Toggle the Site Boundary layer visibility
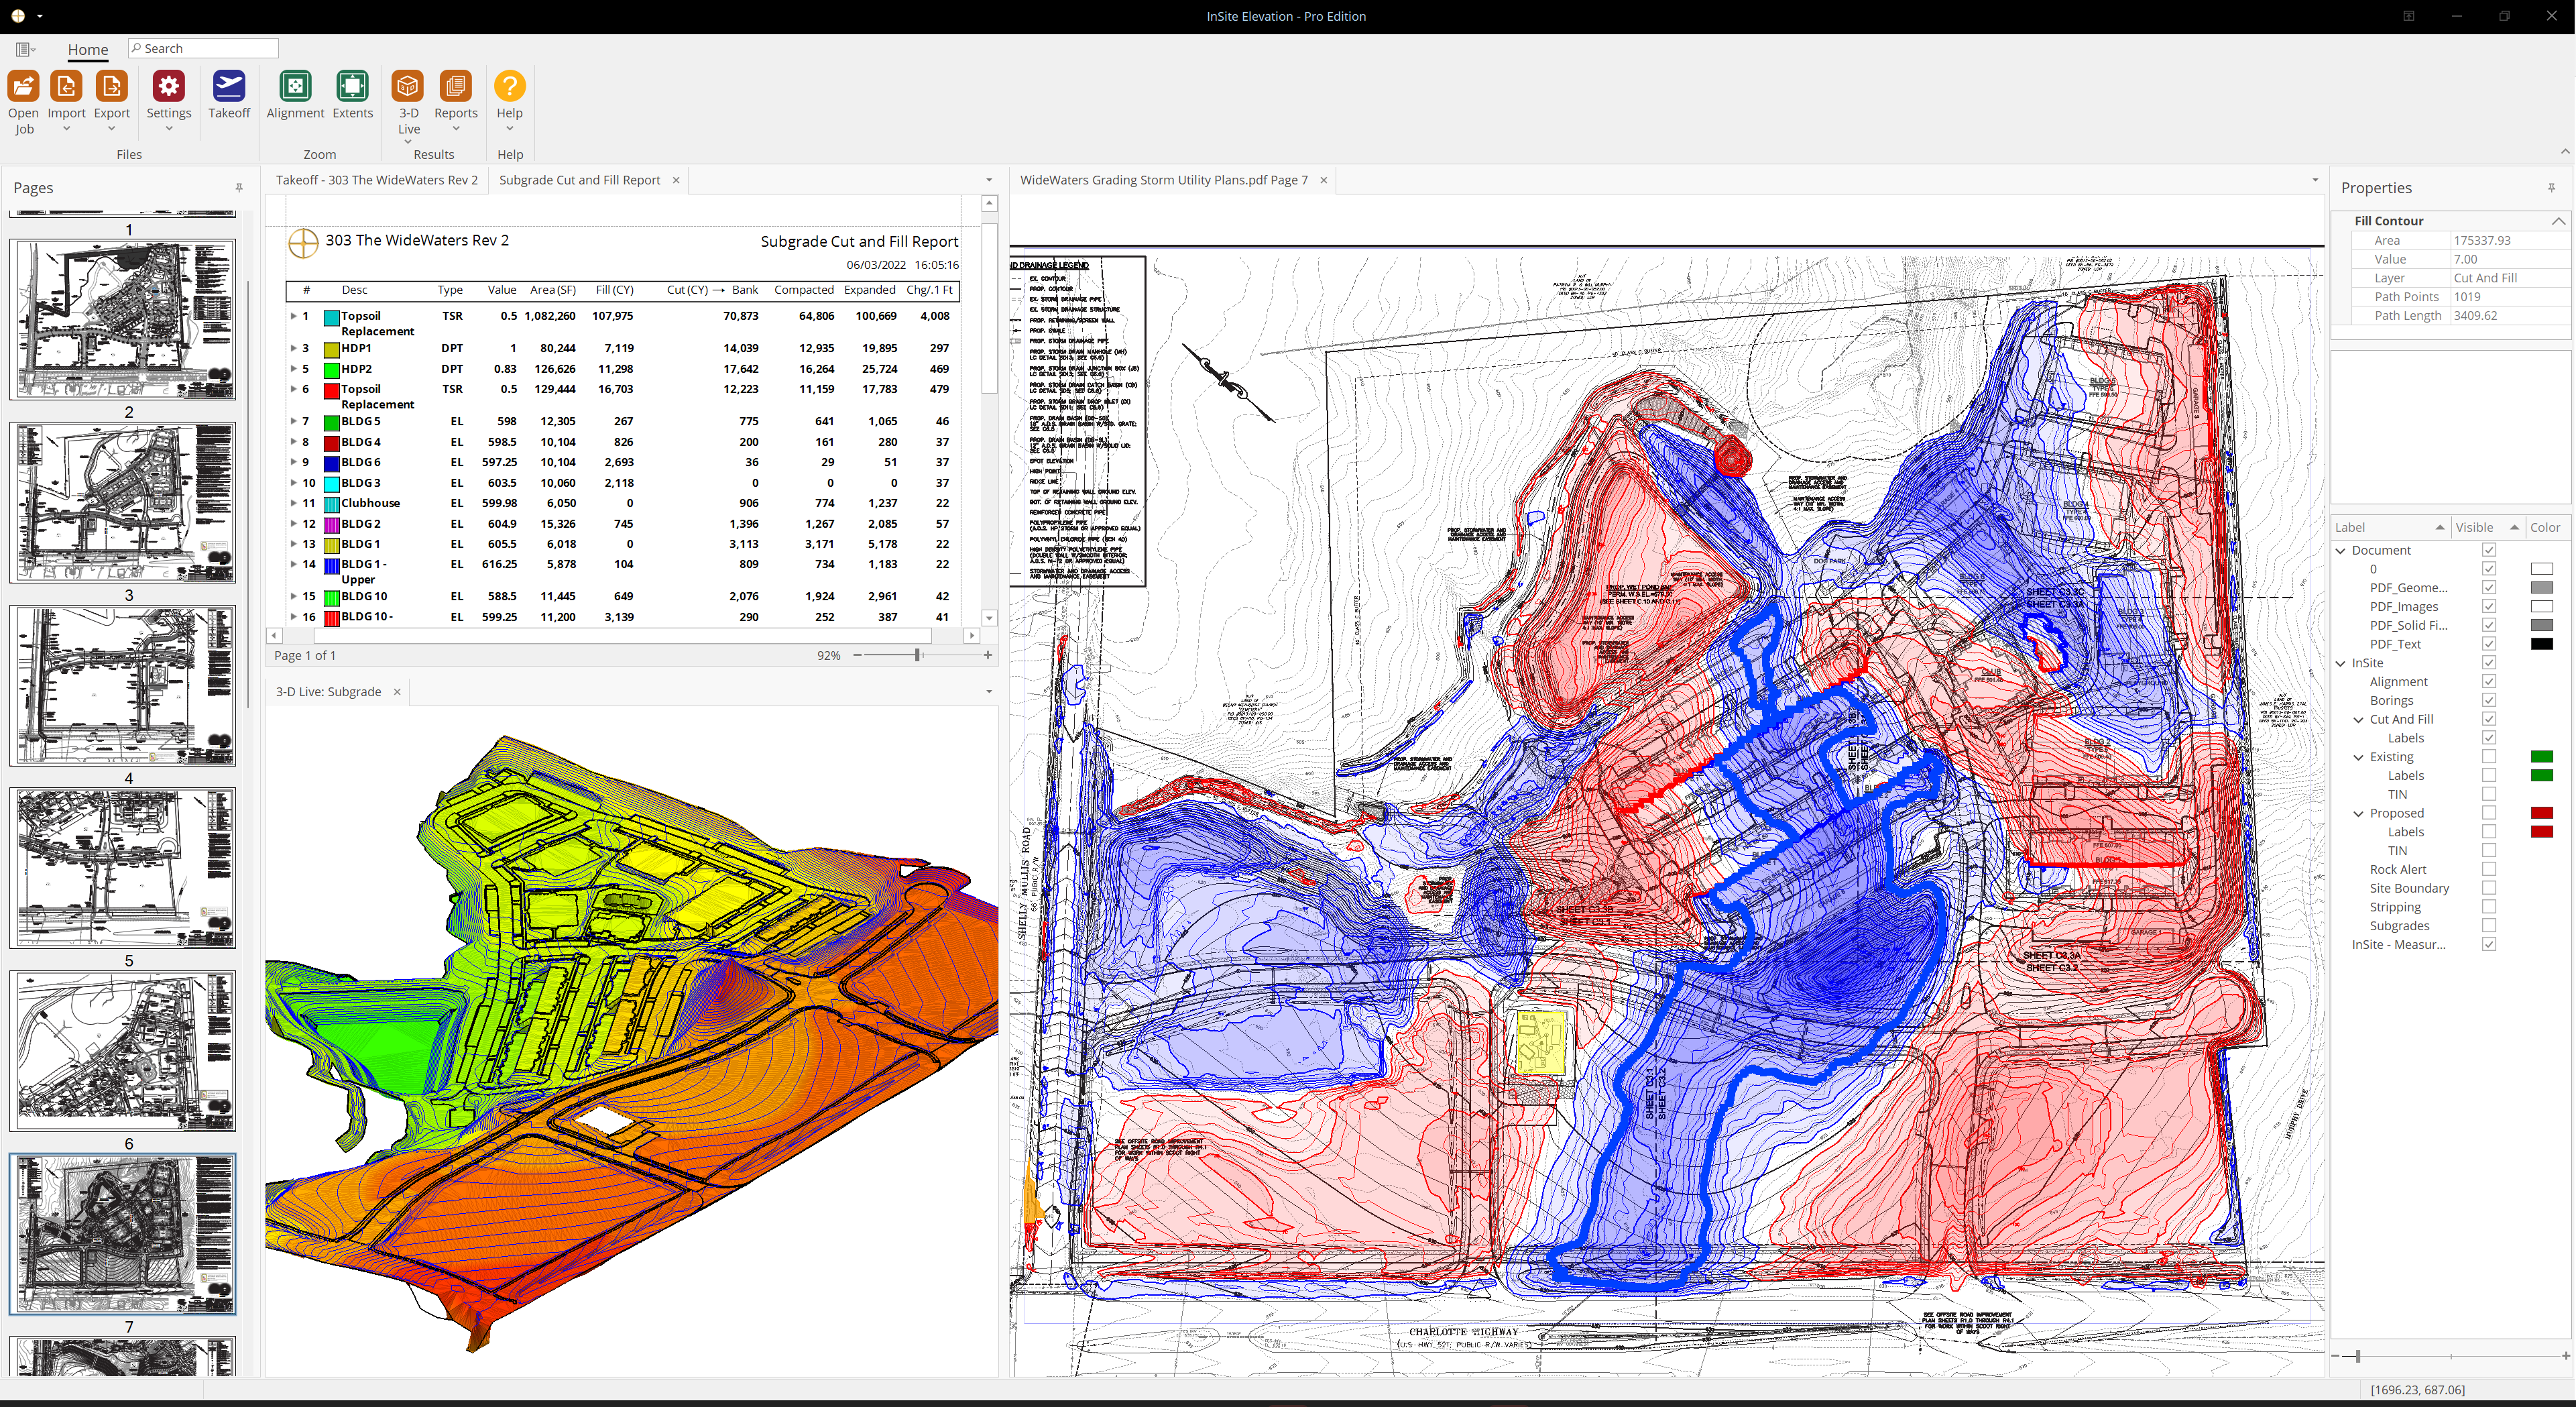 2488,888
